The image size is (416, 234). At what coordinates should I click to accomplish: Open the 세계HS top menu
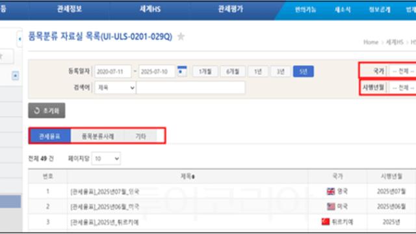150,9
